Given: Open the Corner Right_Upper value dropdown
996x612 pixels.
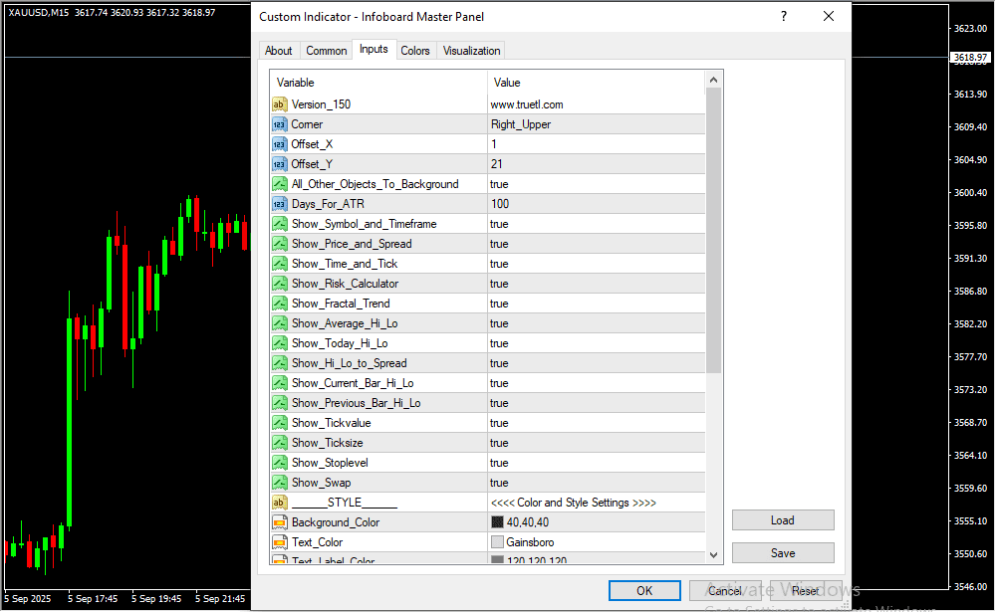Looking at the screenshot, I should (596, 124).
